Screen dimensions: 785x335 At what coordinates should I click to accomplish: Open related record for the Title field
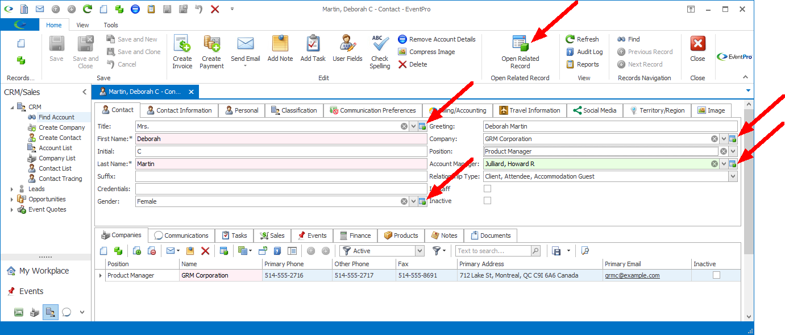pos(422,126)
